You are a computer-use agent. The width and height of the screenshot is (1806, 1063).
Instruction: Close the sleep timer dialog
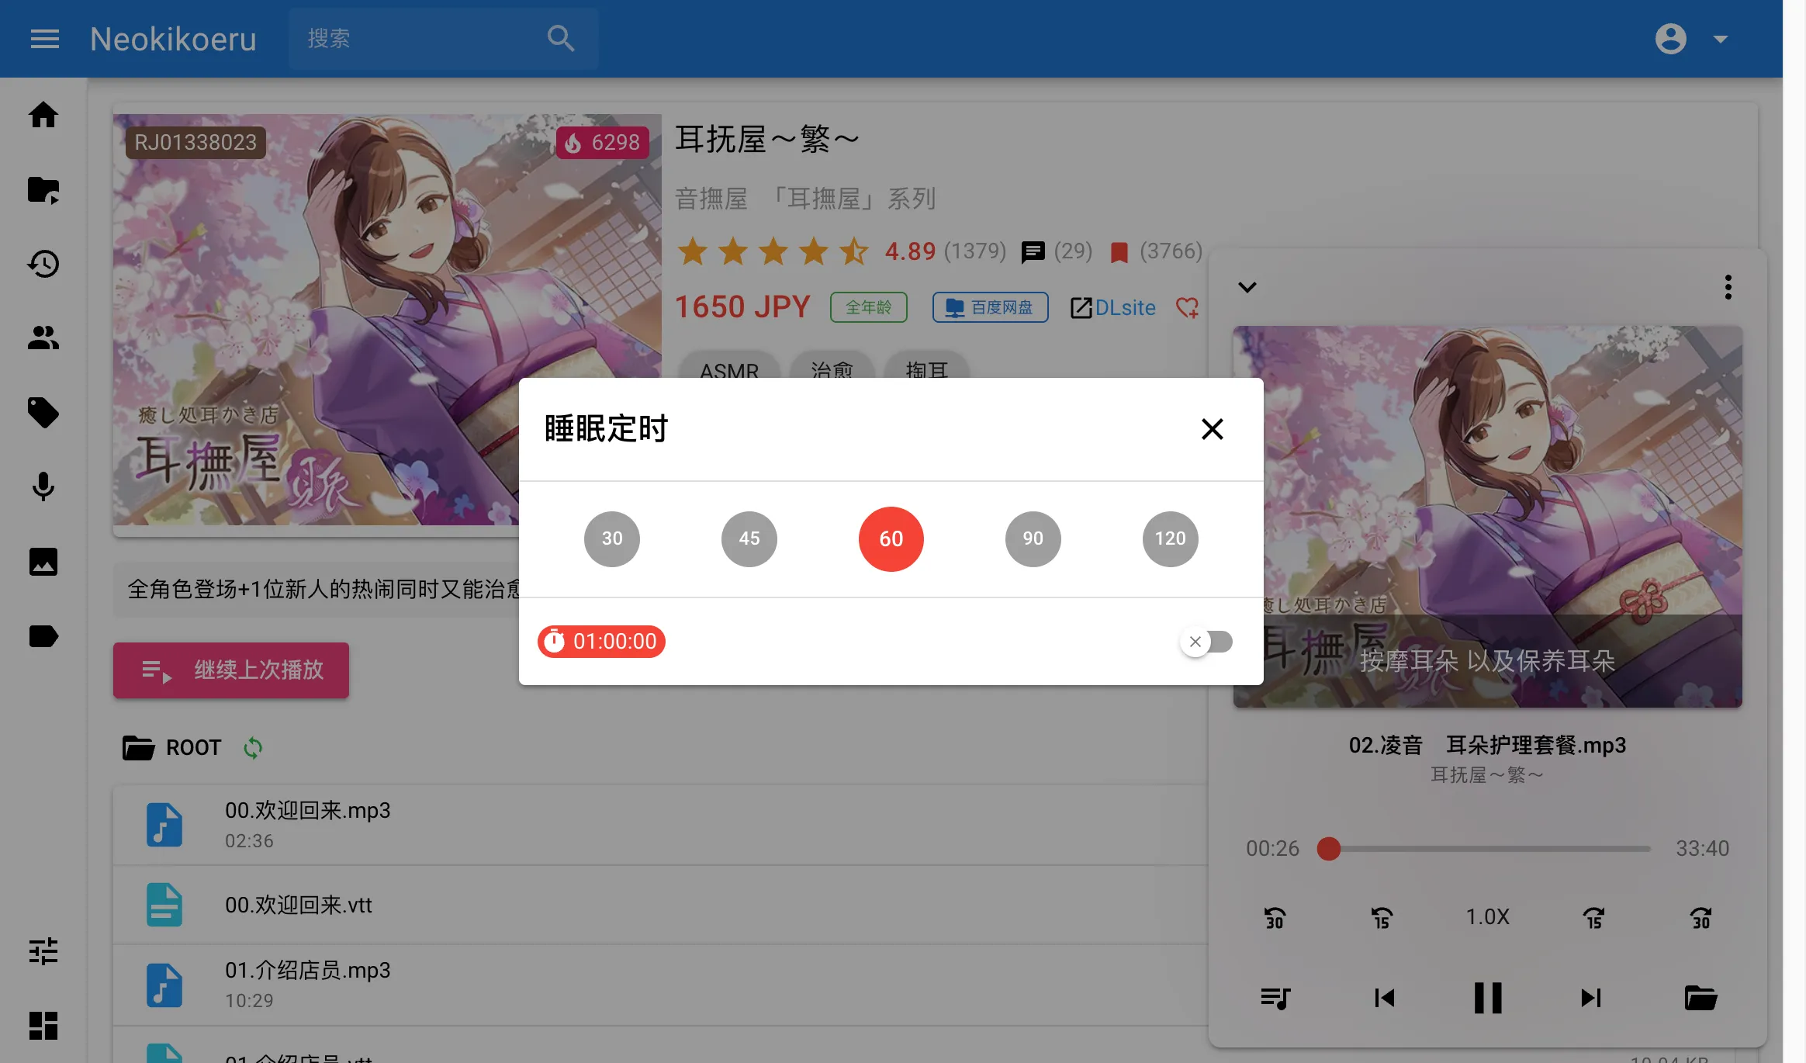tap(1212, 429)
